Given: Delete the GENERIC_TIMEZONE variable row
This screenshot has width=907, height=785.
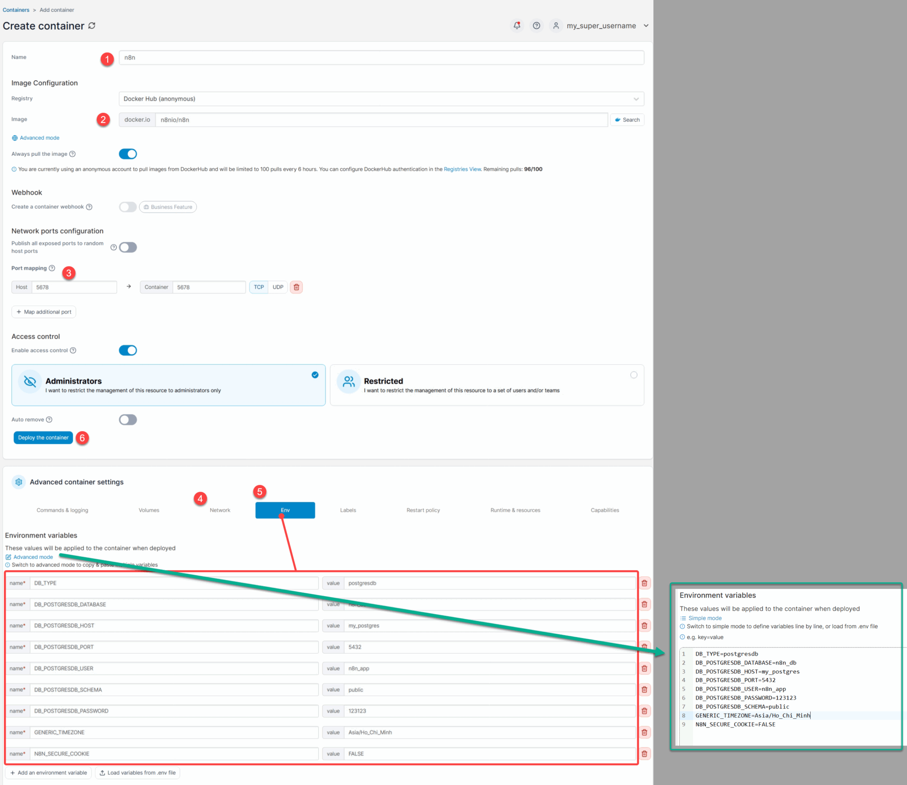Looking at the screenshot, I should pos(644,733).
